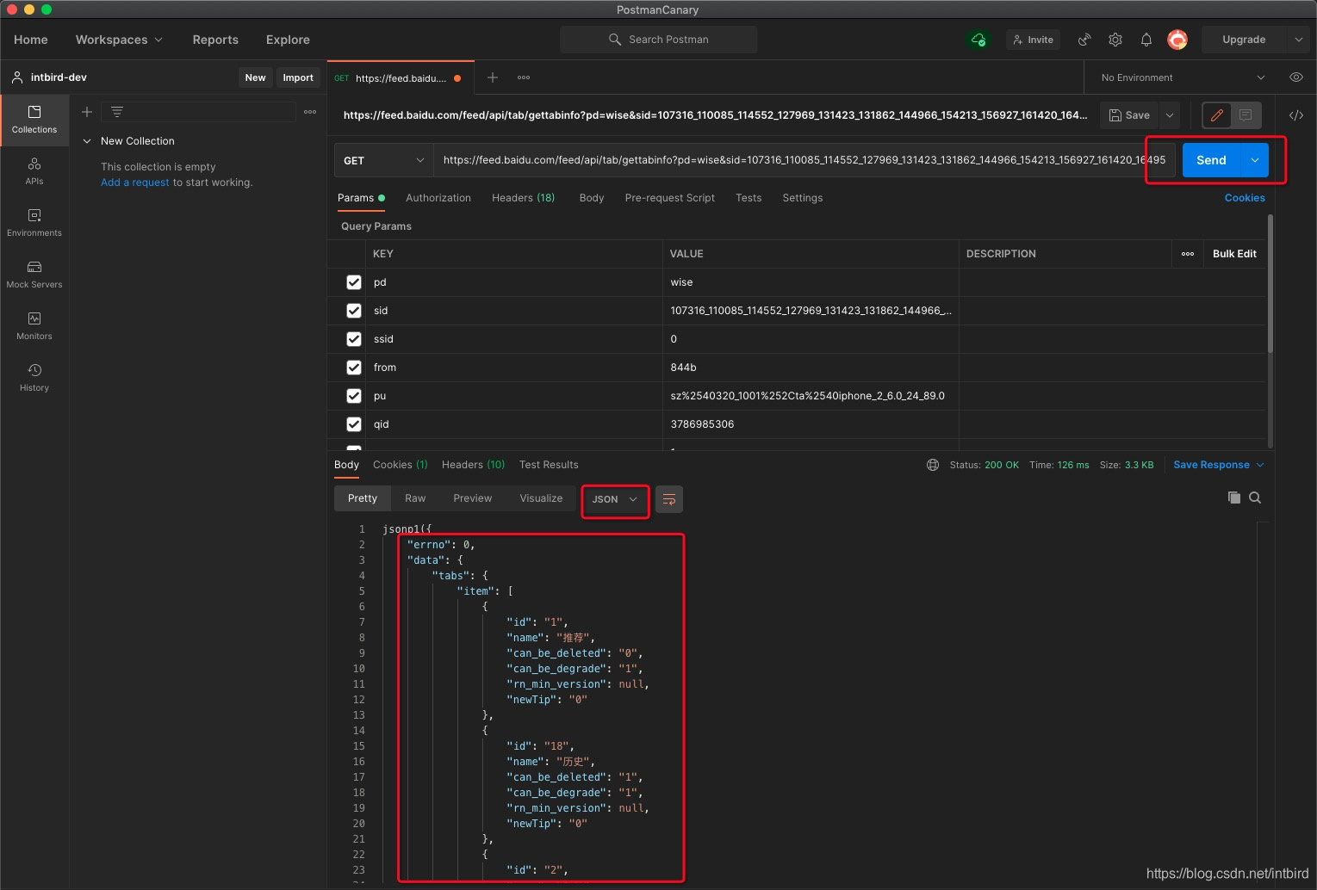This screenshot has height=890, width=1317.
Task: Open the Monitors sidebar panel
Action: [34, 326]
